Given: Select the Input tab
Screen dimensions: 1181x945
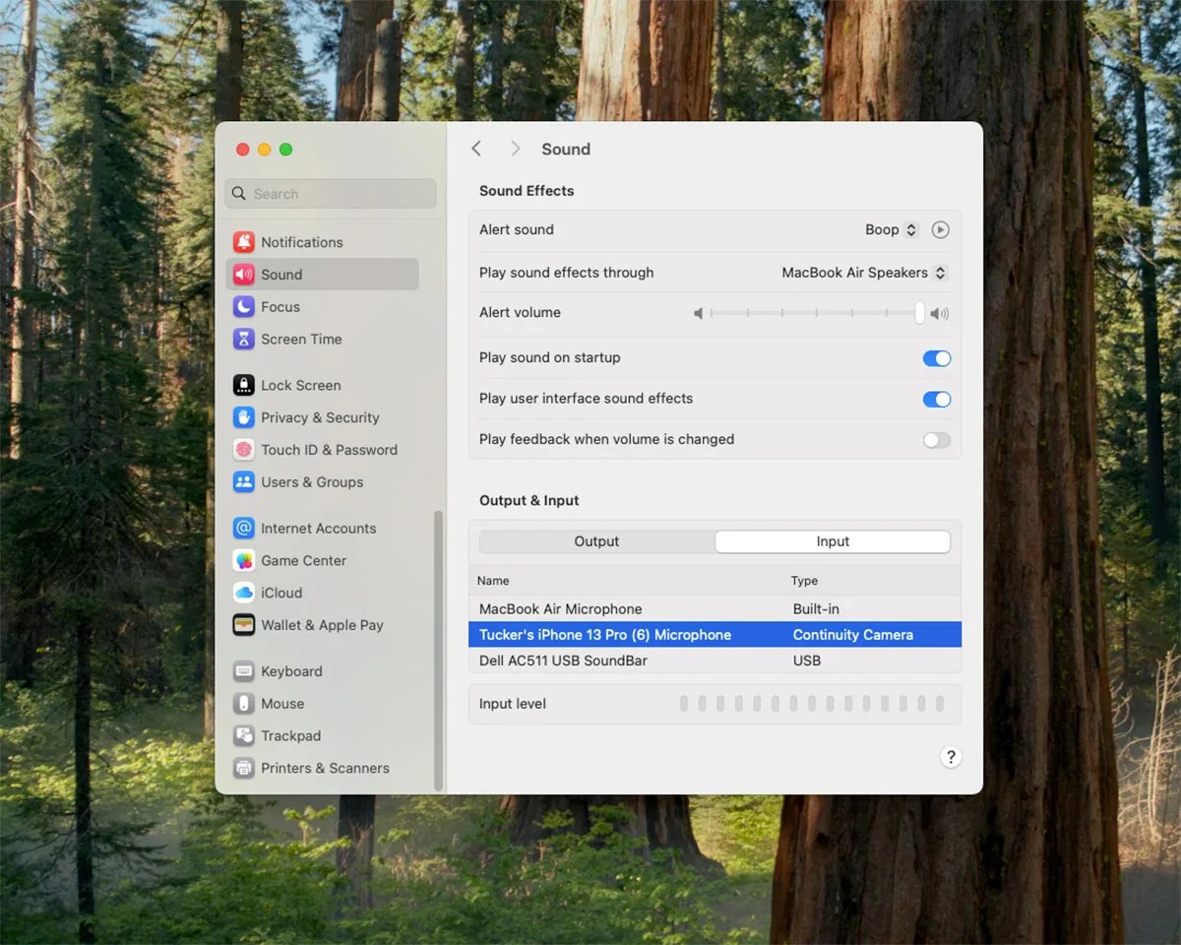Looking at the screenshot, I should coord(833,541).
